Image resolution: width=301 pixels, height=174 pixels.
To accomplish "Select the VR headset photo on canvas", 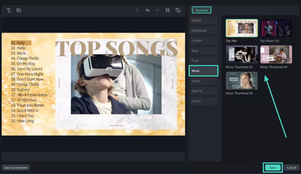I will tap(116, 84).
